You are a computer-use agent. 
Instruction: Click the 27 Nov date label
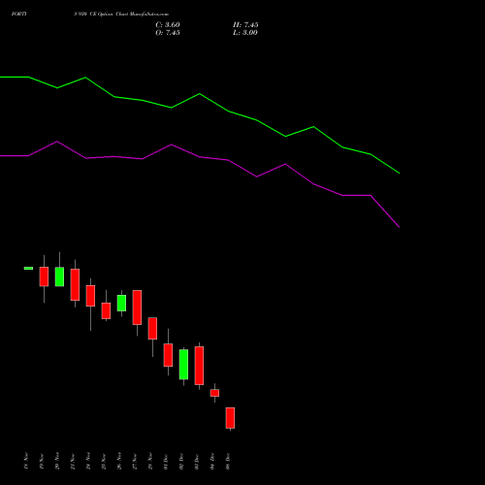click(135, 462)
